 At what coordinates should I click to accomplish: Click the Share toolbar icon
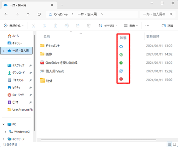tap(78, 26)
